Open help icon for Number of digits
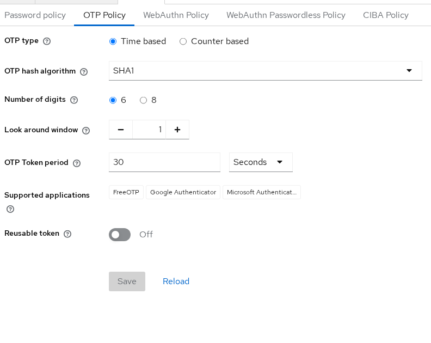 74,100
